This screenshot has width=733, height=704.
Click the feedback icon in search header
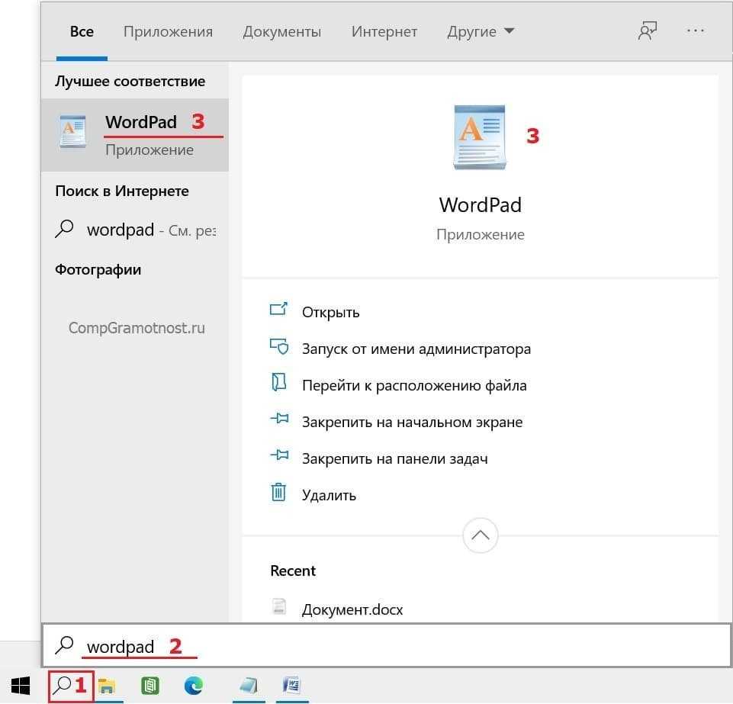tap(648, 31)
